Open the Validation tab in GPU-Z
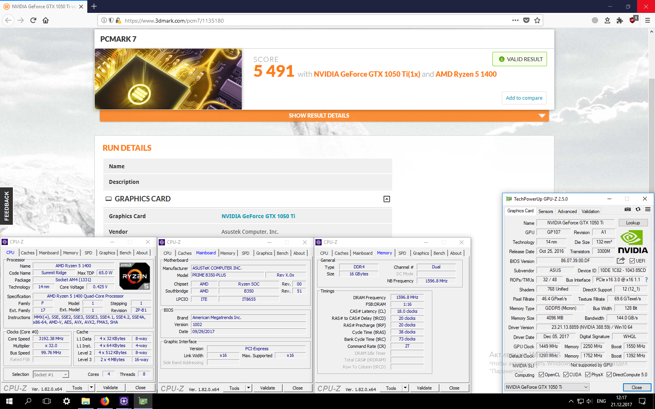The height and width of the screenshot is (409, 655). pyautogui.click(x=590, y=212)
